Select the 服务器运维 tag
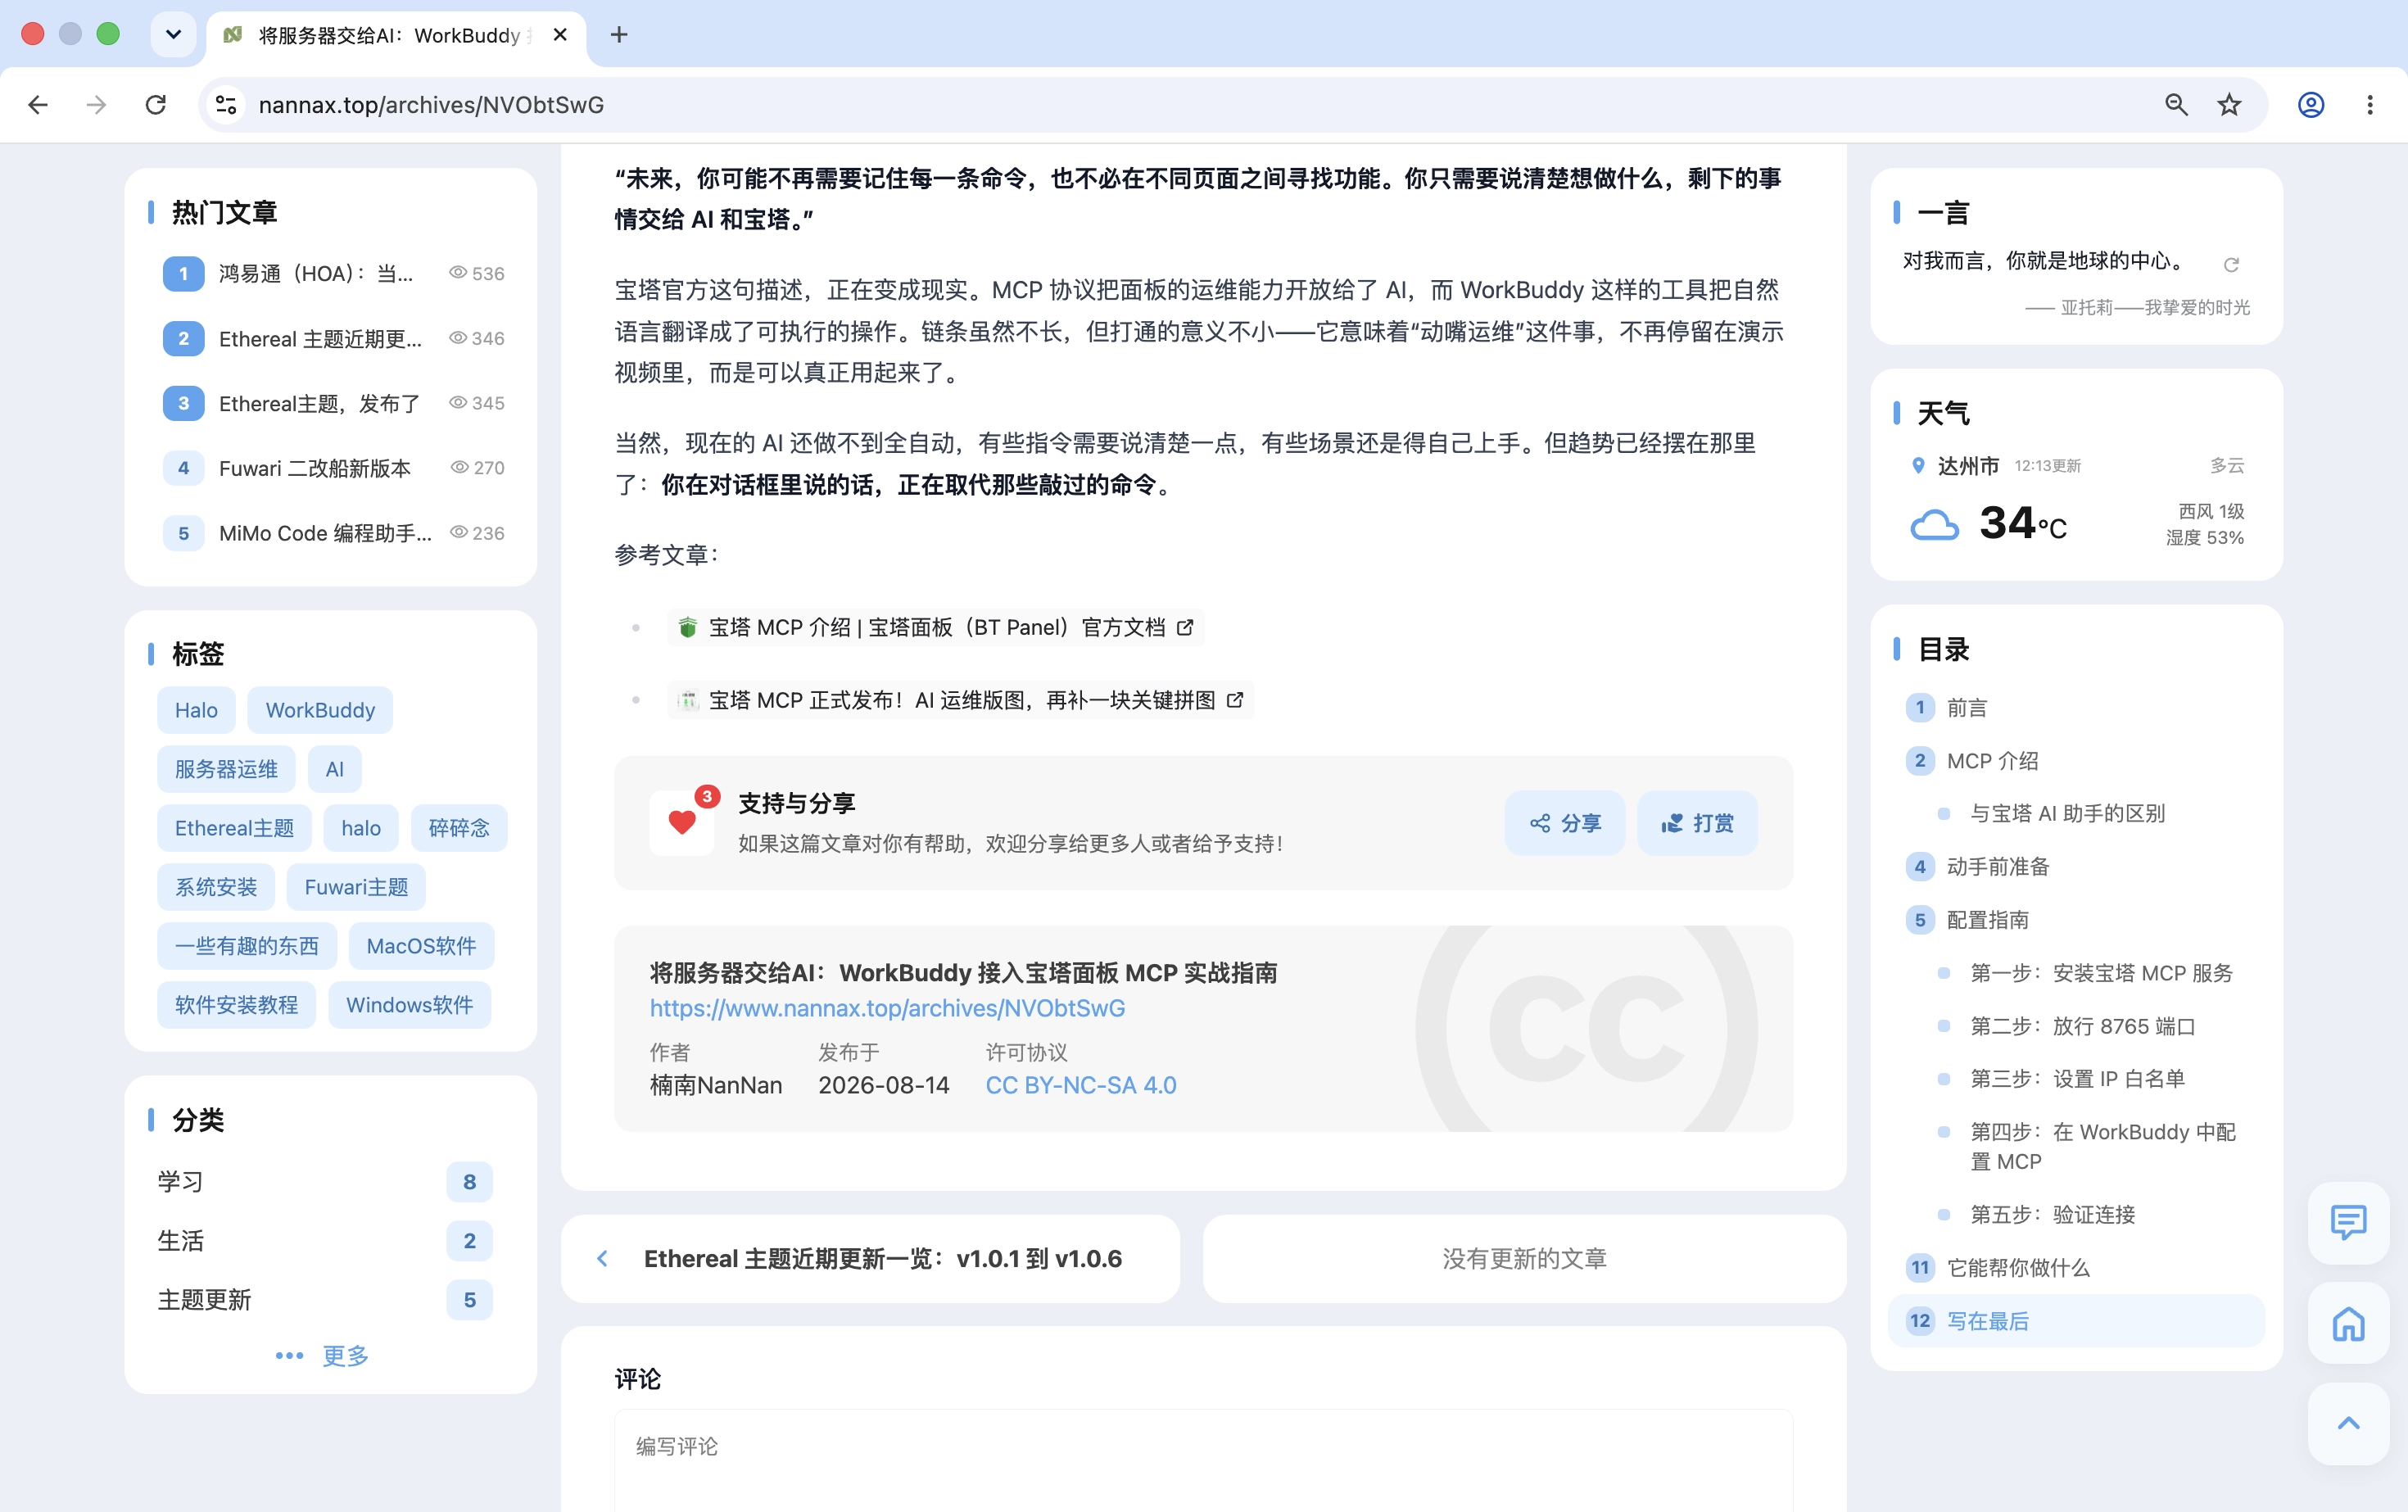Image resolution: width=2408 pixels, height=1512 pixels. pos(226,769)
